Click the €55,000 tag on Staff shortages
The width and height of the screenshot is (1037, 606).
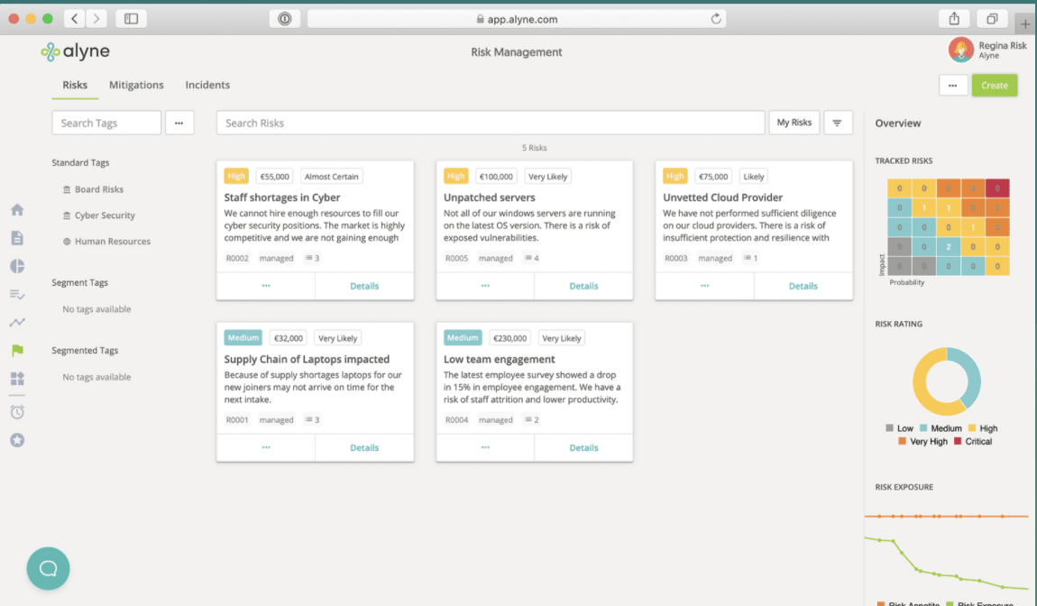[274, 177]
